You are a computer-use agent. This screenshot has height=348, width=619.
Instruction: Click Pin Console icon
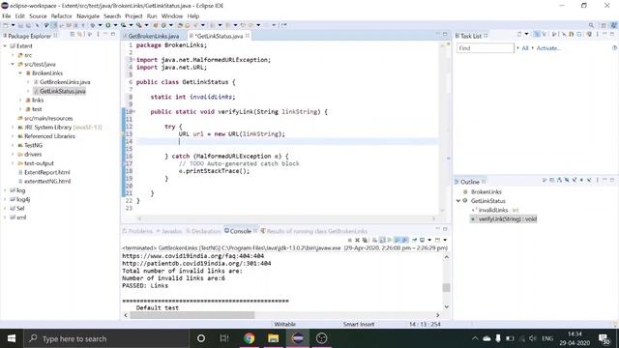(415, 240)
